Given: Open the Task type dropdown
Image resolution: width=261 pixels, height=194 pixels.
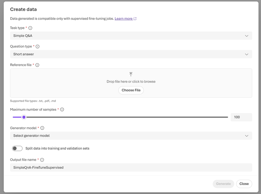Looking at the screenshot, I should 131,36.
